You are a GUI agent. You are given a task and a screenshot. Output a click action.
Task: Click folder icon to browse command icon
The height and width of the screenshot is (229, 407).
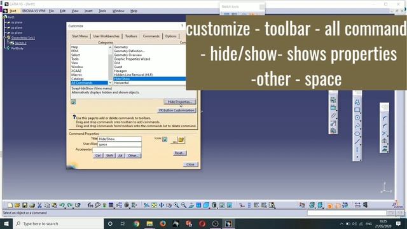[x=181, y=140]
